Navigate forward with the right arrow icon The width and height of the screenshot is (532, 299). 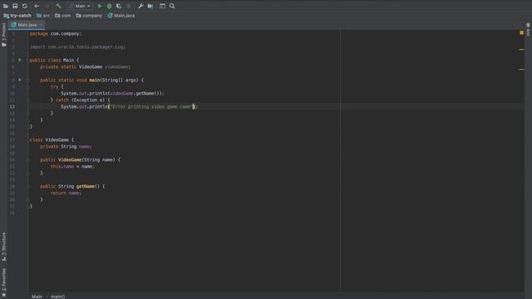coord(47,6)
